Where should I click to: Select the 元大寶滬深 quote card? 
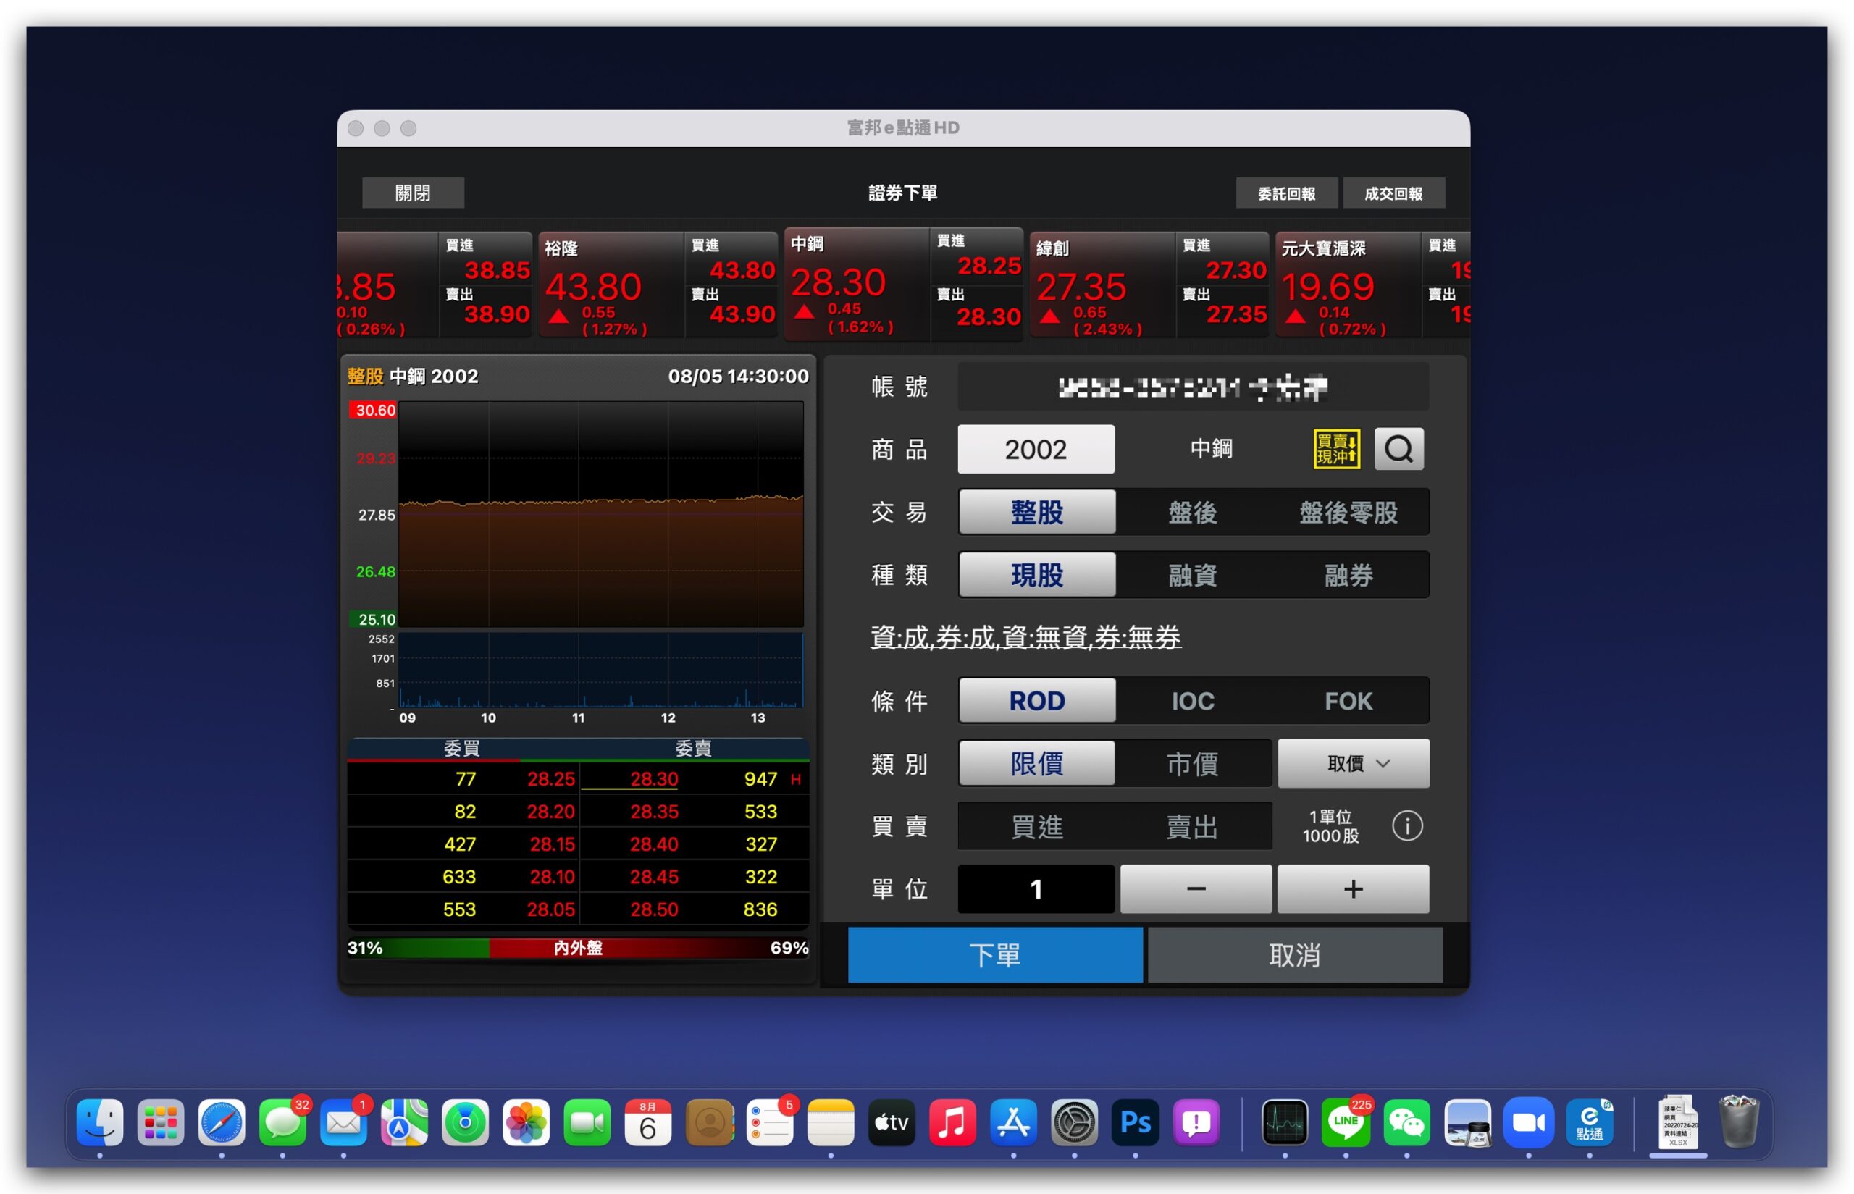point(1372,285)
